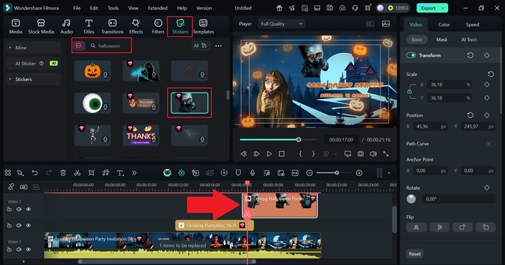The image size is (505, 265).
Task: Click the fullscreen expand icon in the player
Action: [x=386, y=154]
